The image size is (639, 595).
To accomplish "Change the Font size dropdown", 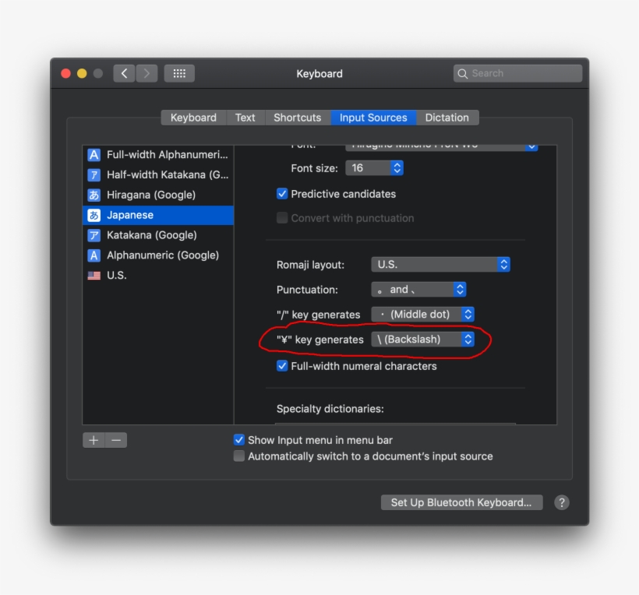I will pos(375,167).
